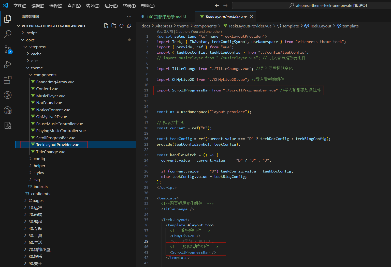Open the Extensions view
Image resolution: width=391 pixels, height=267 pixels.
pos(8,80)
